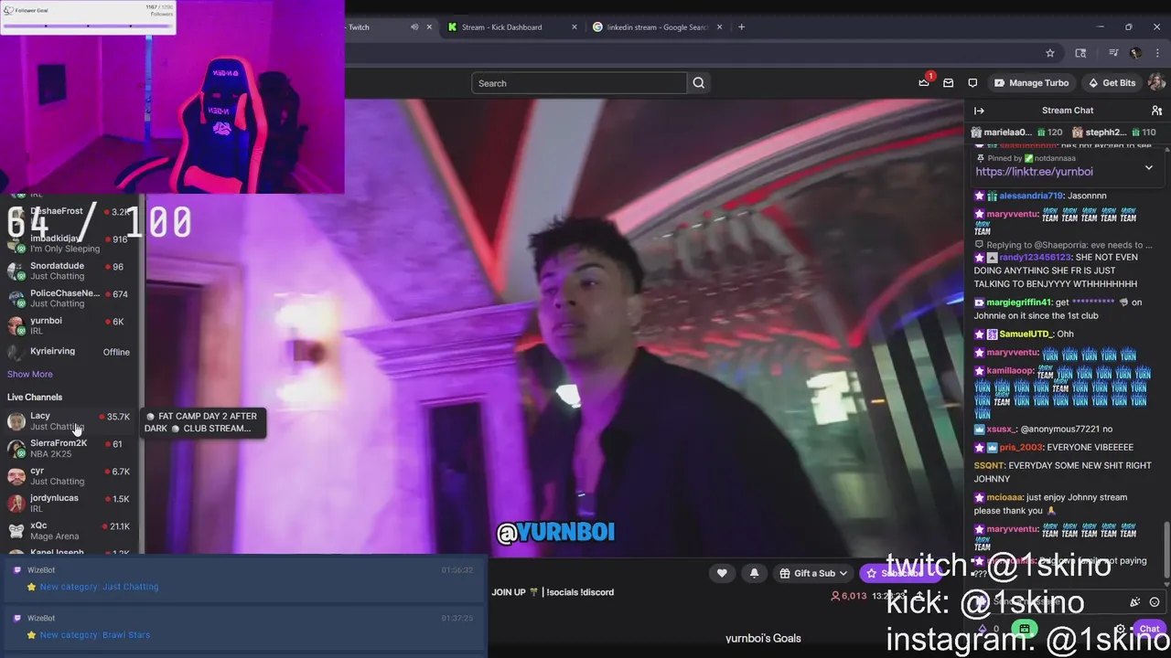Close the Google Search tab
This screenshot has width=1171, height=658.
pyautogui.click(x=719, y=27)
